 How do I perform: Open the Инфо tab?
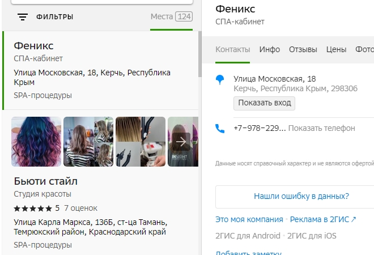point(270,49)
